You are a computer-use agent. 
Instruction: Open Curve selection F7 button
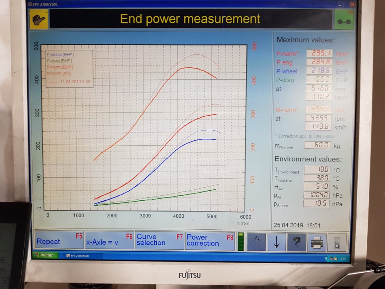point(159,240)
